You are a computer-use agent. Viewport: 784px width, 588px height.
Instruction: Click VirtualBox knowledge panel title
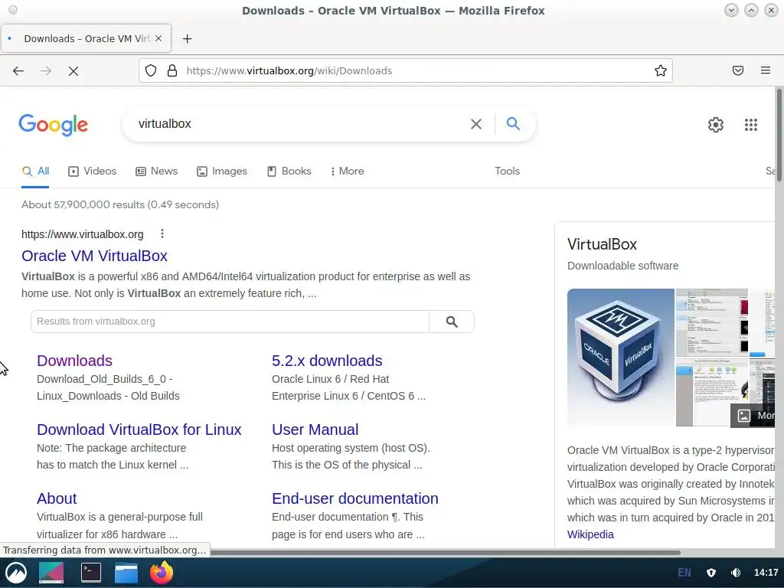tap(602, 244)
